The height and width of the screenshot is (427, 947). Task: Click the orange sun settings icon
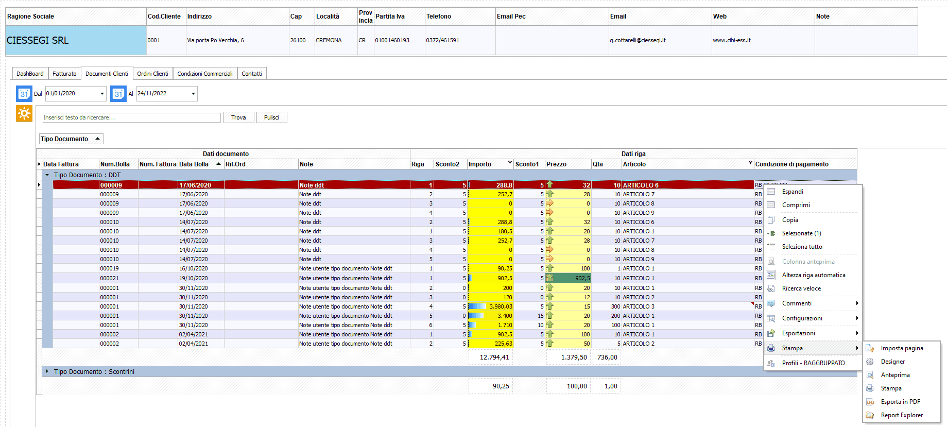(x=24, y=113)
